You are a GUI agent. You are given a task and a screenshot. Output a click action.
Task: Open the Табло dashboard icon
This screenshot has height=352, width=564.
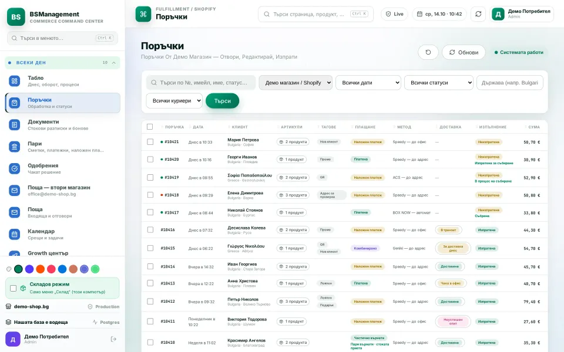[x=14, y=81]
